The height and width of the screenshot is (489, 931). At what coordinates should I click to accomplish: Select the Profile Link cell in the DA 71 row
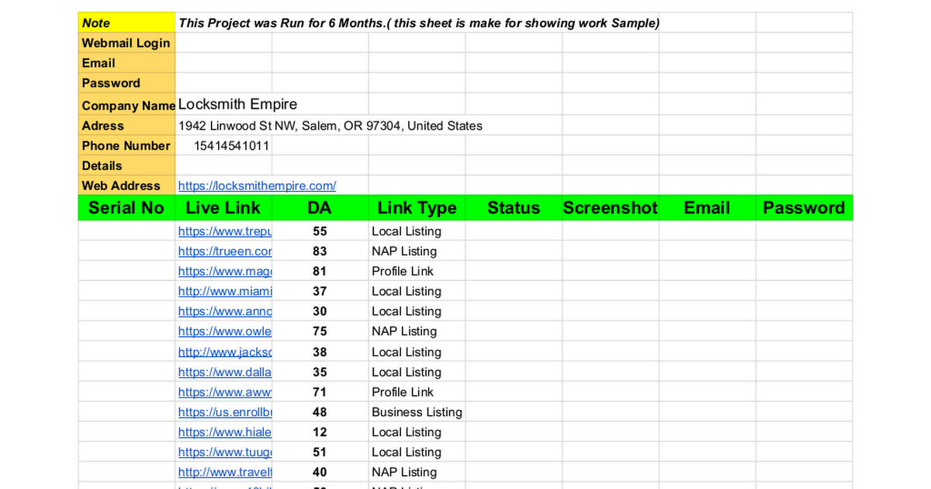[x=417, y=392]
